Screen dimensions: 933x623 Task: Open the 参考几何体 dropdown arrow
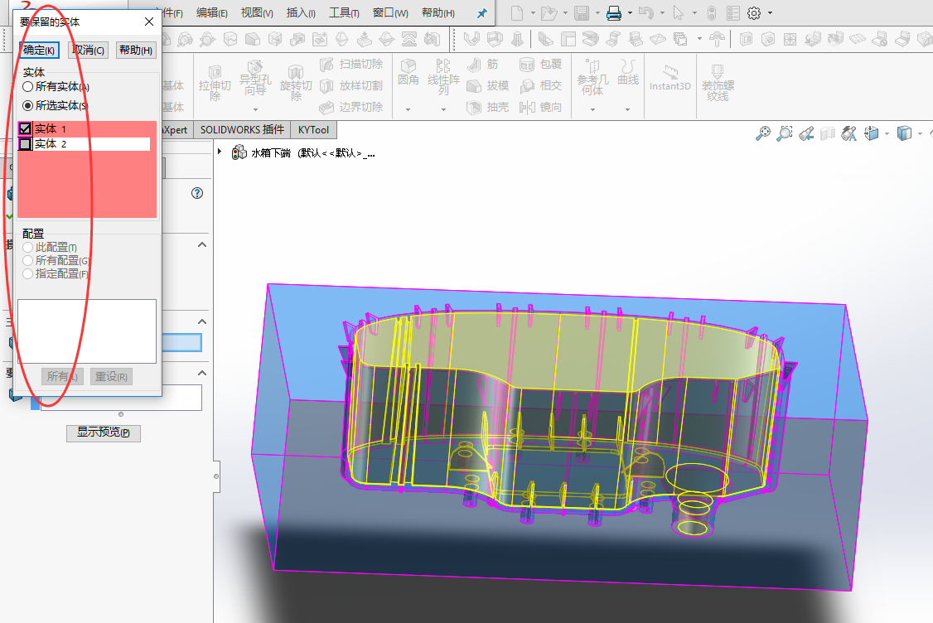[x=592, y=109]
